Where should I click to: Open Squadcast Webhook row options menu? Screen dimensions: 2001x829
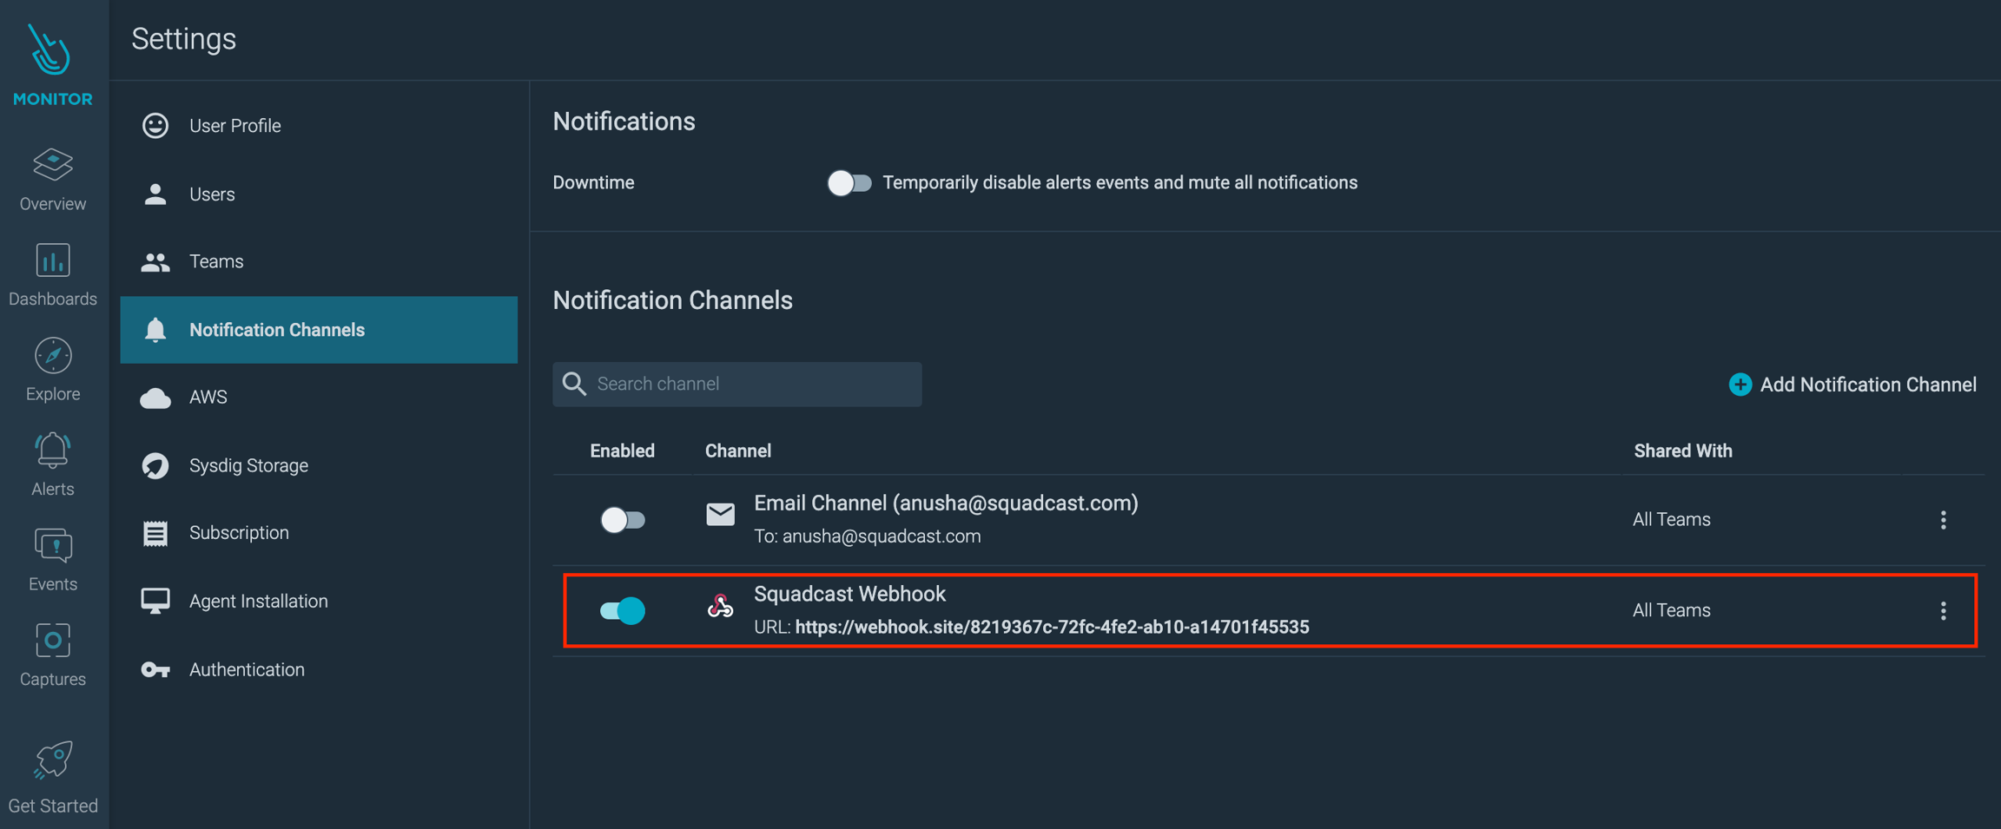pyautogui.click(x=1943, y=611)
